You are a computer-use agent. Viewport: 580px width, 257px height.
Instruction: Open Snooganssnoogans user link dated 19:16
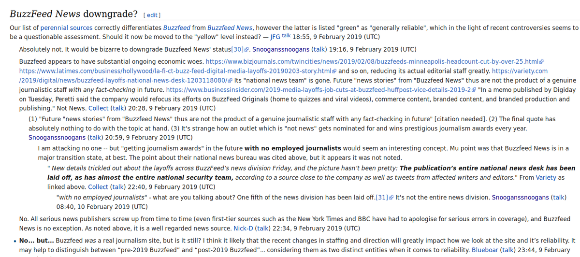coord(281,49)
